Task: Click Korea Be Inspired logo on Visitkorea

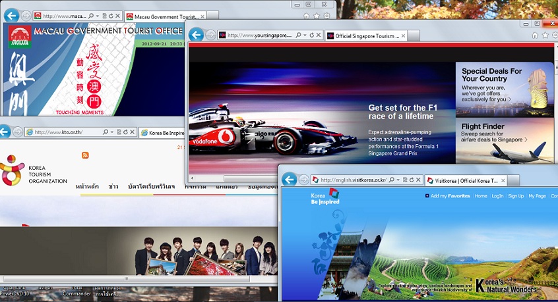Action: (x=325, y=197)
